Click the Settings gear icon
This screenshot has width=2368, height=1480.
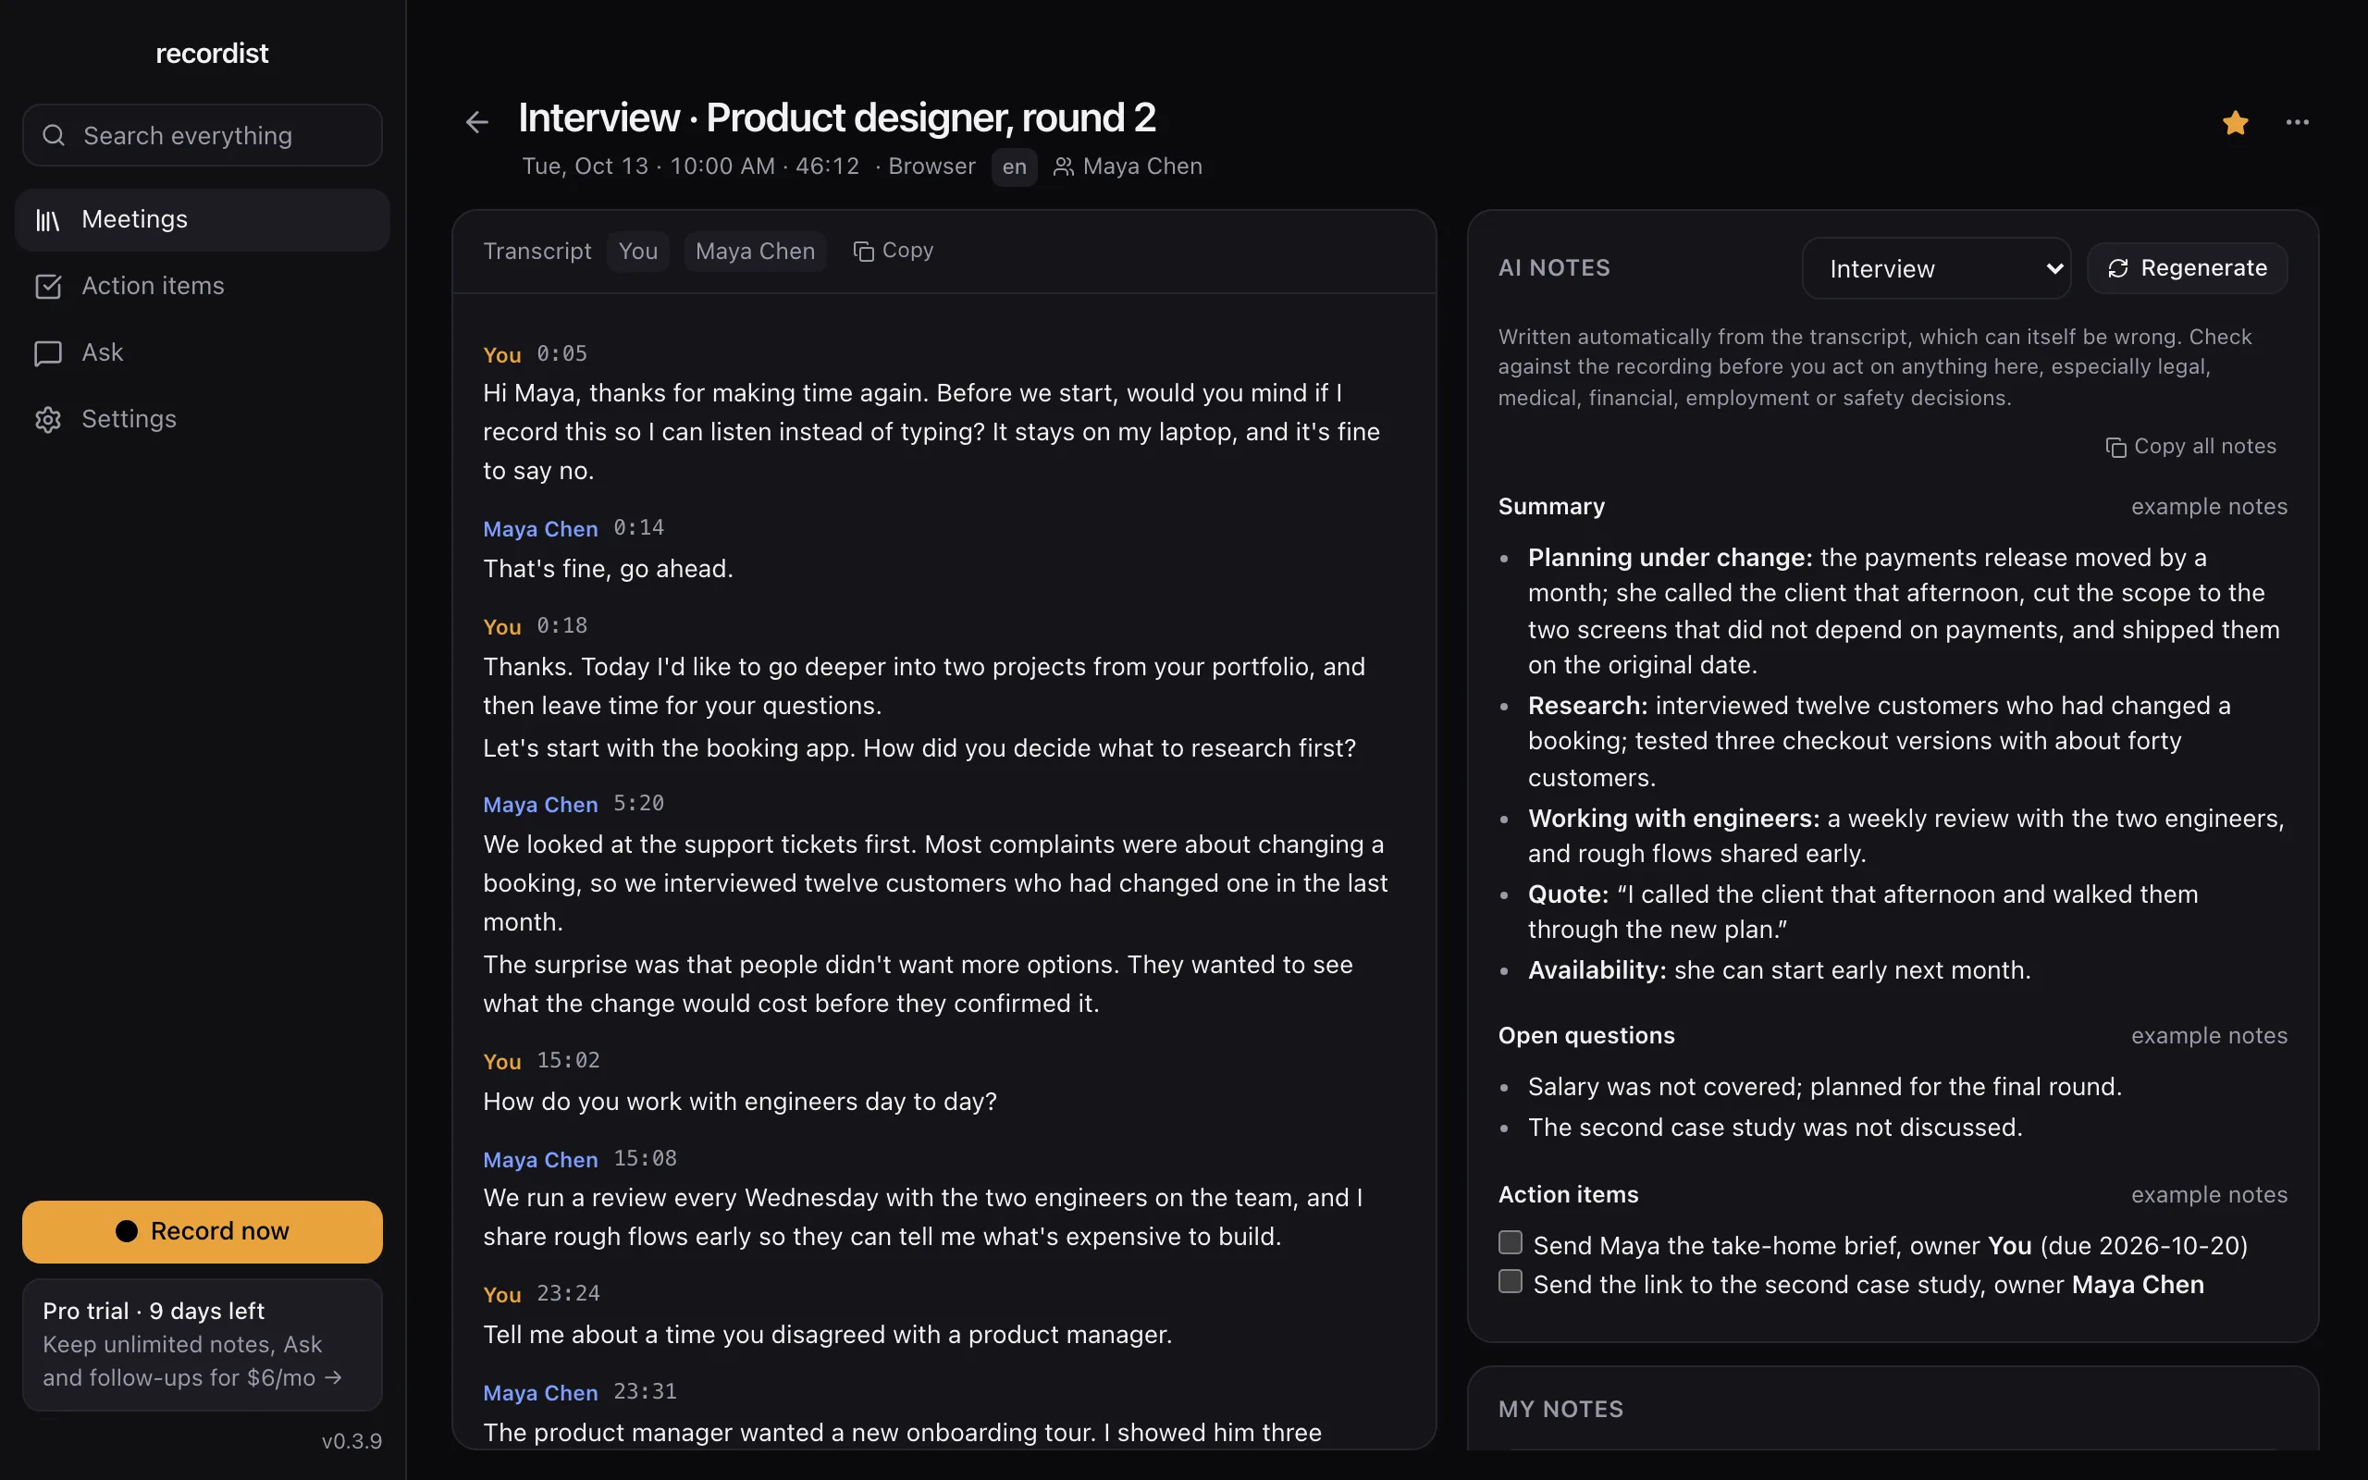pyautogui.click(x=48, y=420)
